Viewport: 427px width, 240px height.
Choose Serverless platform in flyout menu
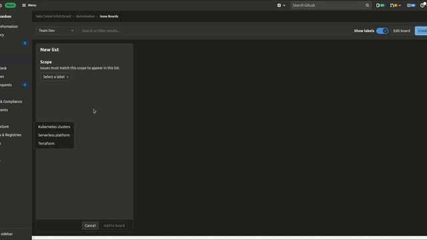[x=54, y=135]
